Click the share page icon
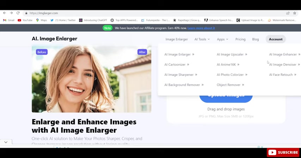Image resolution: width=301 pixels, height=158 pixels. [288, 13]
